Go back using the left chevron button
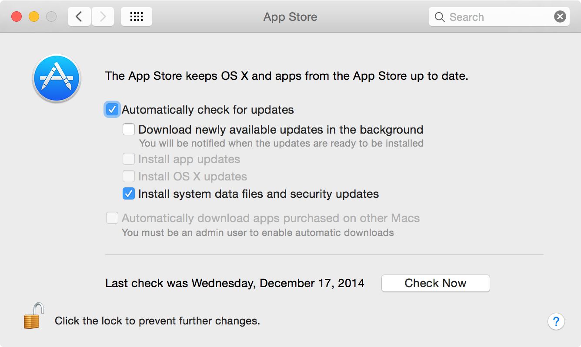581x347 pixels. point(79,17)
